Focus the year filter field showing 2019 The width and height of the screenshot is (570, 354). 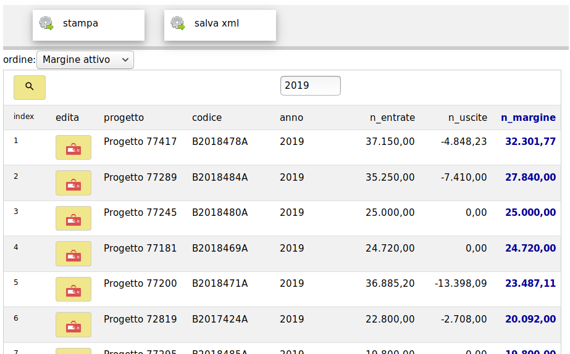311,86
